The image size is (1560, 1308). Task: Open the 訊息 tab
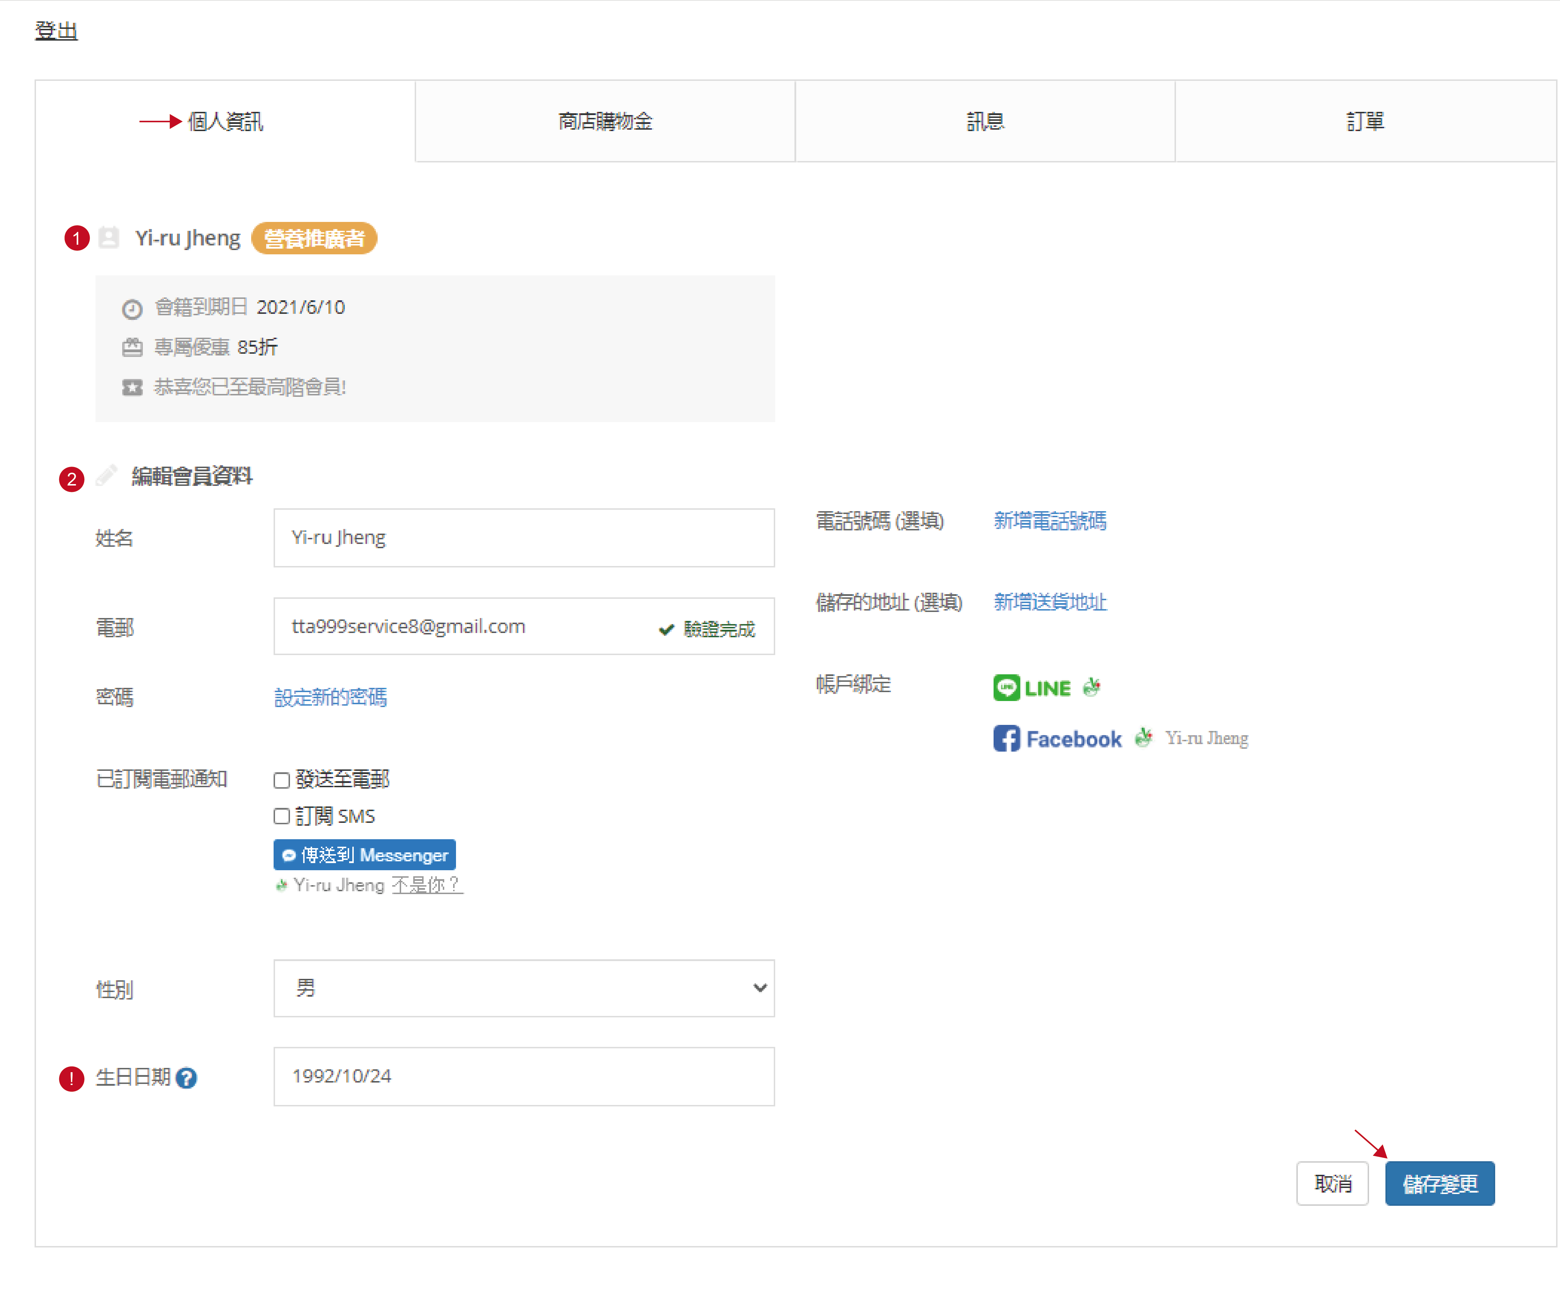point(985,121)
